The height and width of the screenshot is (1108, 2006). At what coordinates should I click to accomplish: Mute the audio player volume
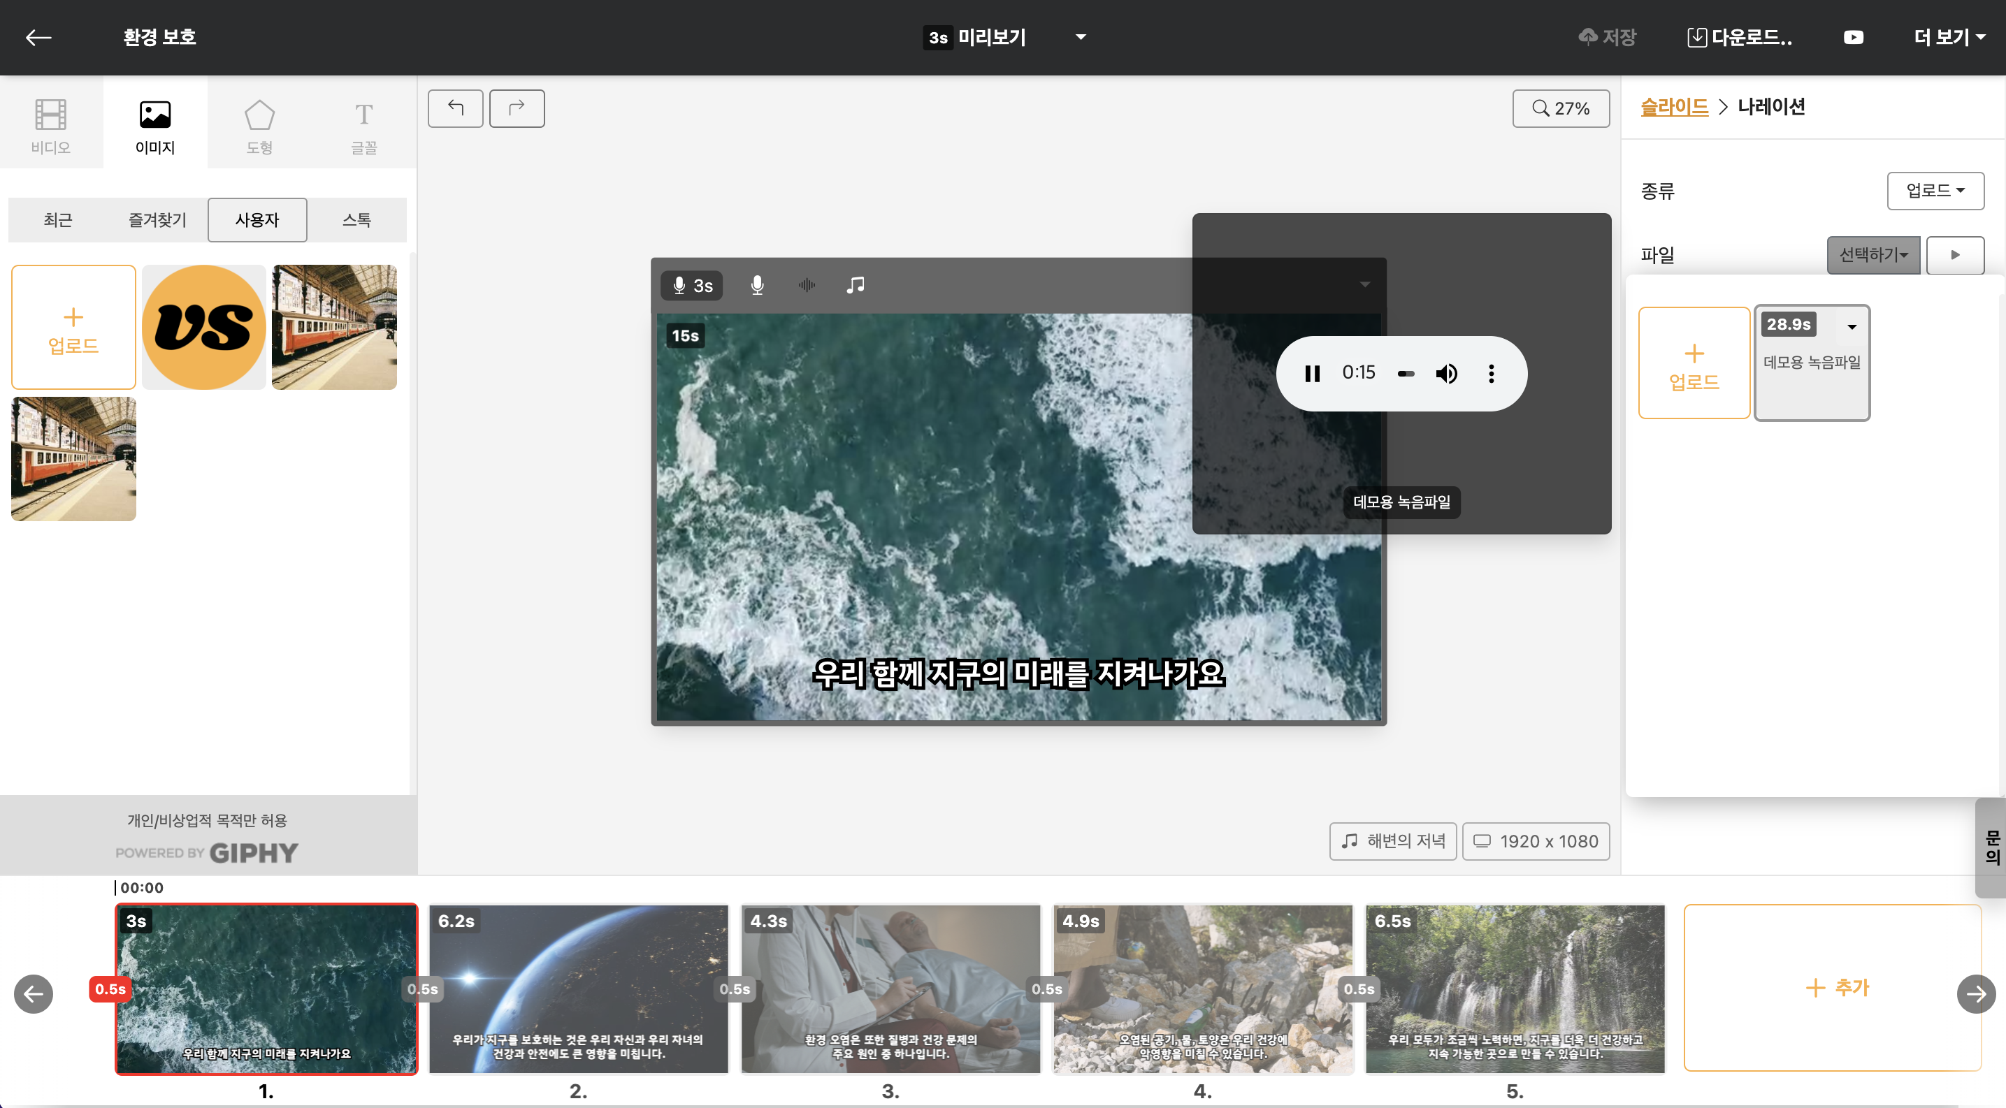(1446, 374)
